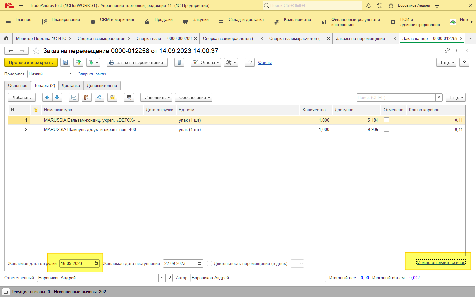Screen dimensions: 476x297
Task: Click the save document floppy disk icon
Action: pos(65,63)
